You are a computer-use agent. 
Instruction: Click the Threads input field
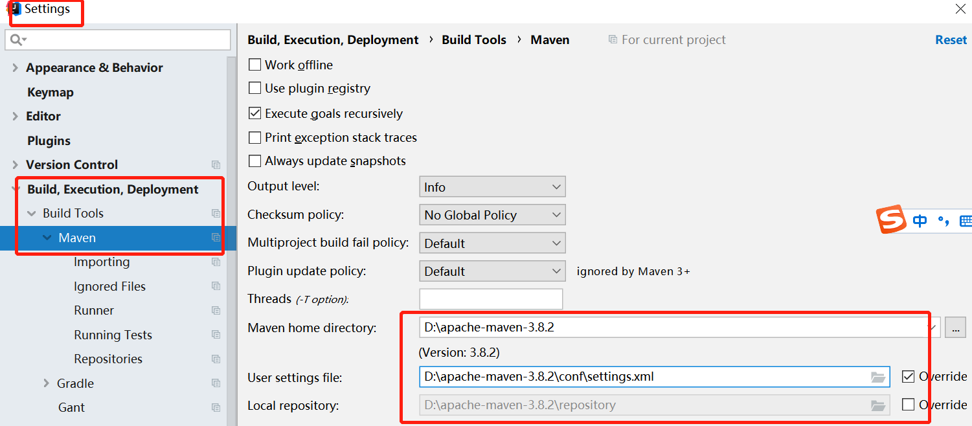coord(491,299)
